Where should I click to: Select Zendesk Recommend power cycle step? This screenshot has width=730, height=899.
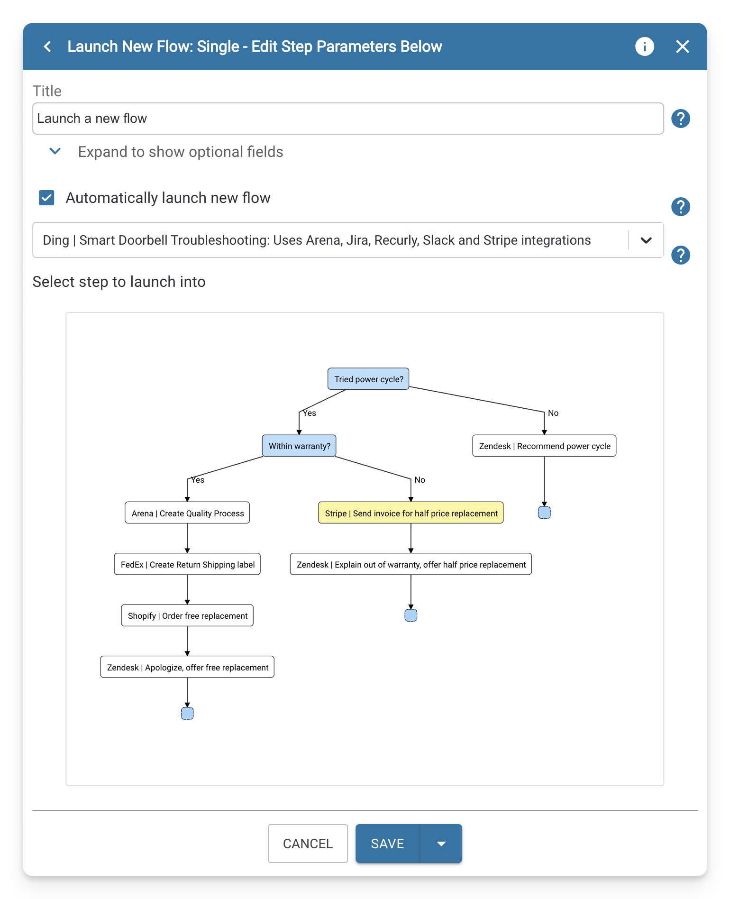pos(544,446)
